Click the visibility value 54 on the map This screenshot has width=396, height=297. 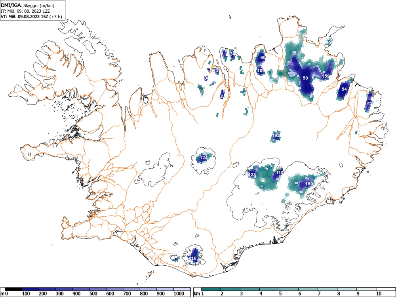tap(344, 89)
